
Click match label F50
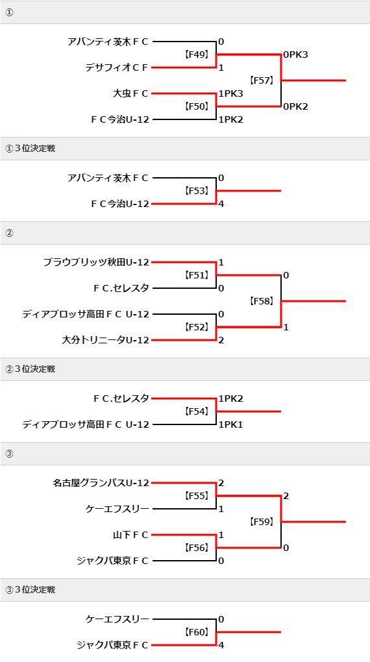(x=197, y=106)
